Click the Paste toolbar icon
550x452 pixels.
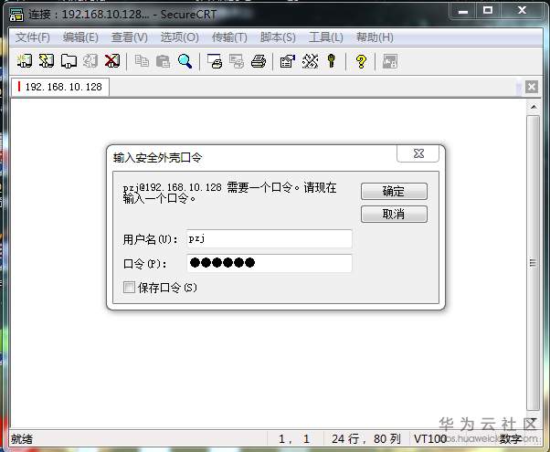(164, 61)
